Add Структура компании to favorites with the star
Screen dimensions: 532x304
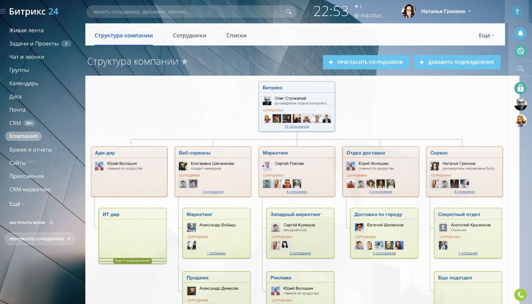[x=185, y=61]
